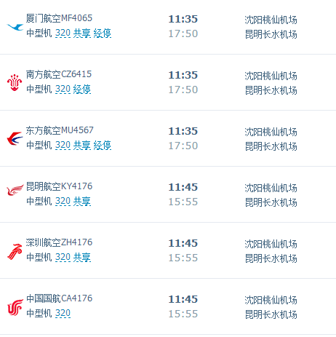Open the 经停 stopover link under CZ6415
Screen dimensions: 336x337
tap(81, 90)
